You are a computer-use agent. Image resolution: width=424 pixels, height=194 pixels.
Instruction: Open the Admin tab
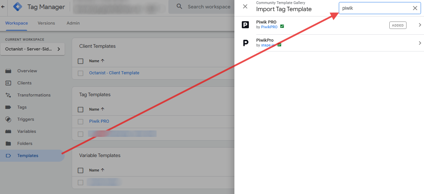[73, 23]
